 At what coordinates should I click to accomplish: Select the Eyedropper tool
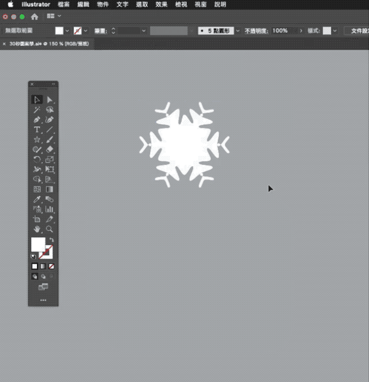(x=37, y=200)
